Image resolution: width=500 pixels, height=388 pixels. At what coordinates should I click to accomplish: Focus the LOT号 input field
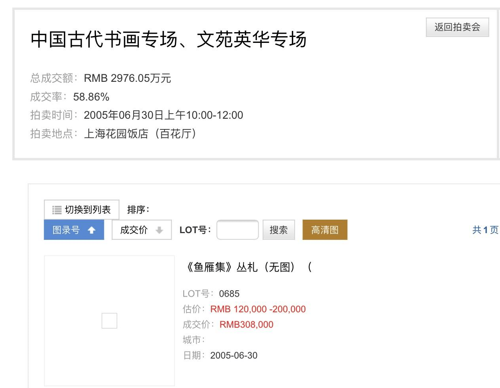click(x=238, y=230)
